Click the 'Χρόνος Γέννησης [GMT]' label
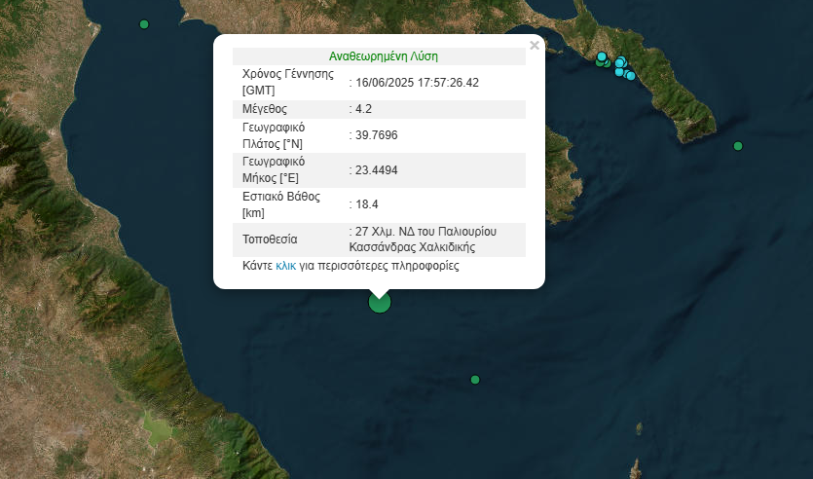This screenshot has height=479, width=813. pos(287,82)
